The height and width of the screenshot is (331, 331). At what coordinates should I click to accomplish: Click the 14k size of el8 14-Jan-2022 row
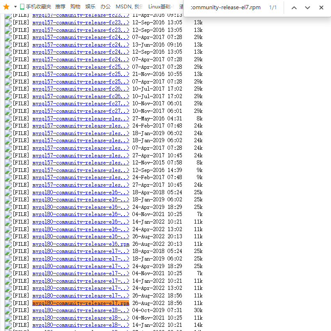(x=198, y=325)
